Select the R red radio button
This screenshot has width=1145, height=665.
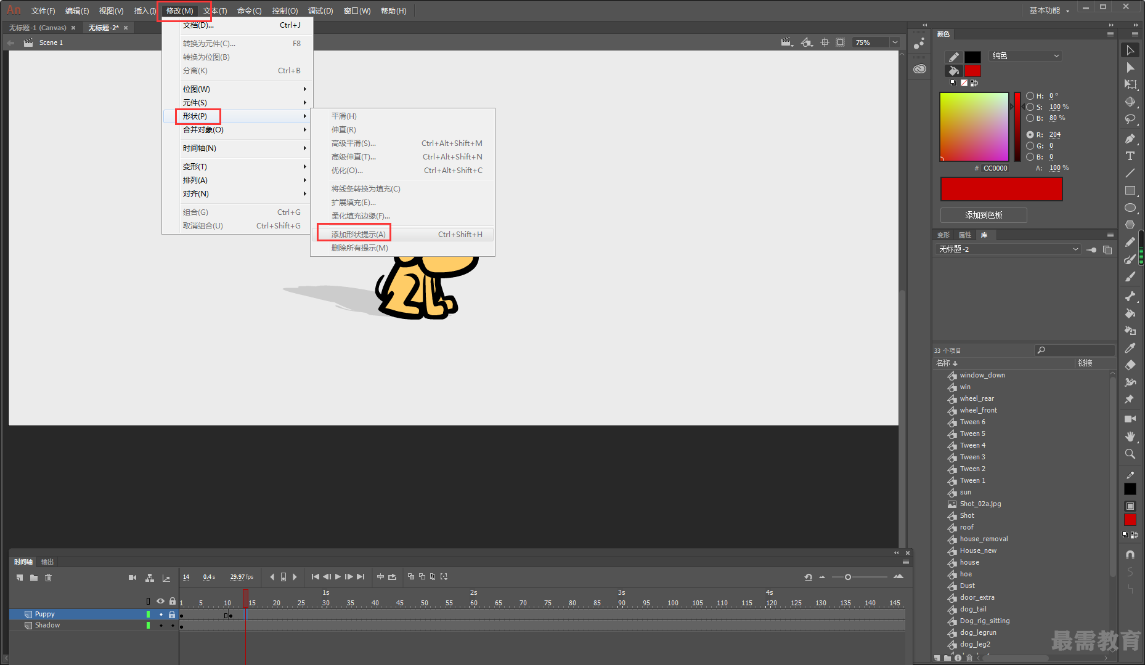(1030, 134)
